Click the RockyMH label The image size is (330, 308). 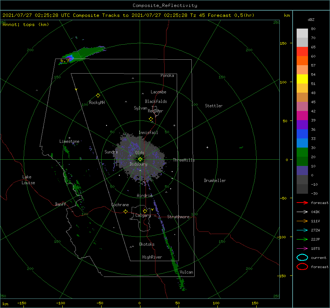click(x=97, y=103)
